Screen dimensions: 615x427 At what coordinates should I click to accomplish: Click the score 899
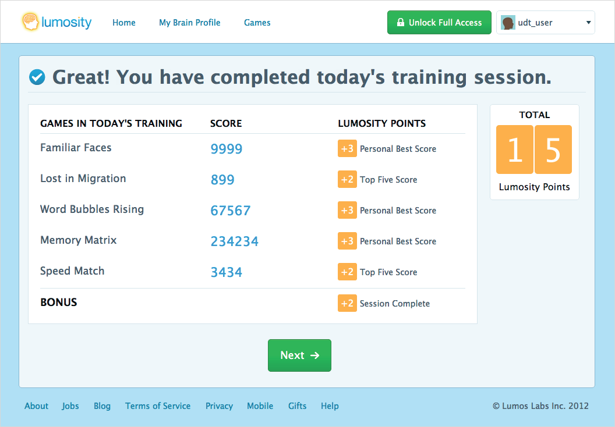point(222,180)
